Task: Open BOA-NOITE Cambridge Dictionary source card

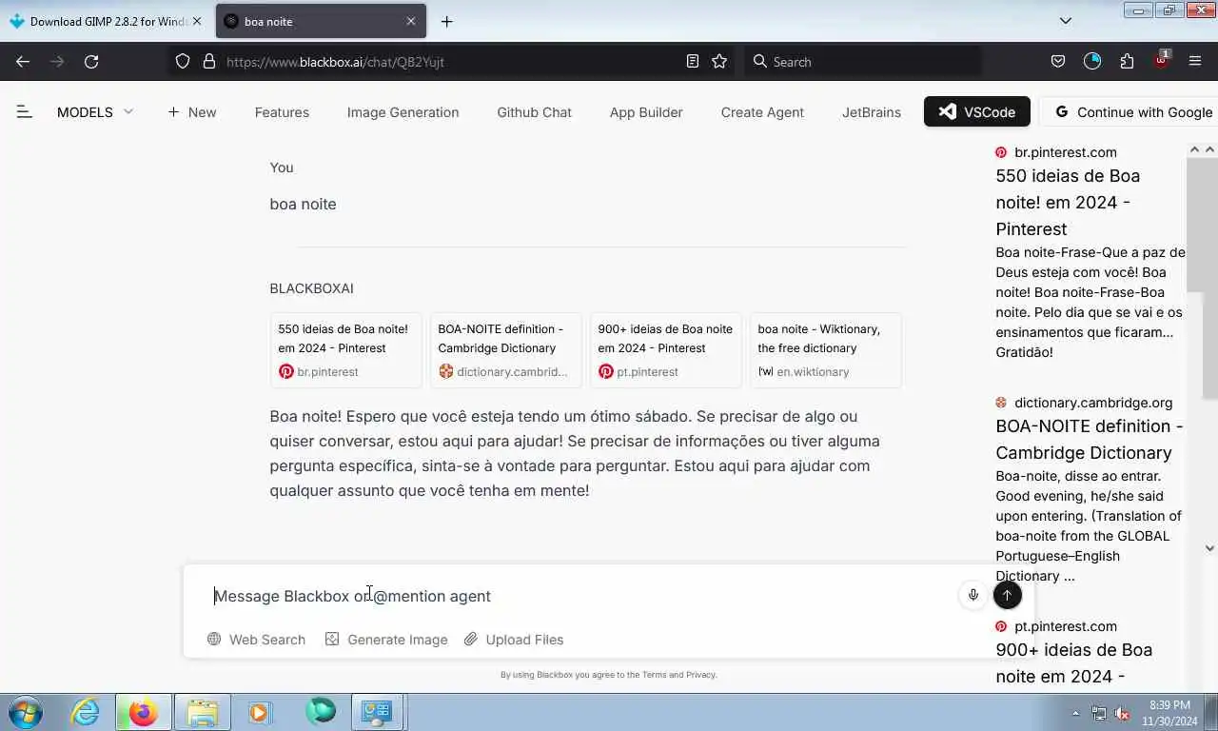Action: tap(506, 349)
